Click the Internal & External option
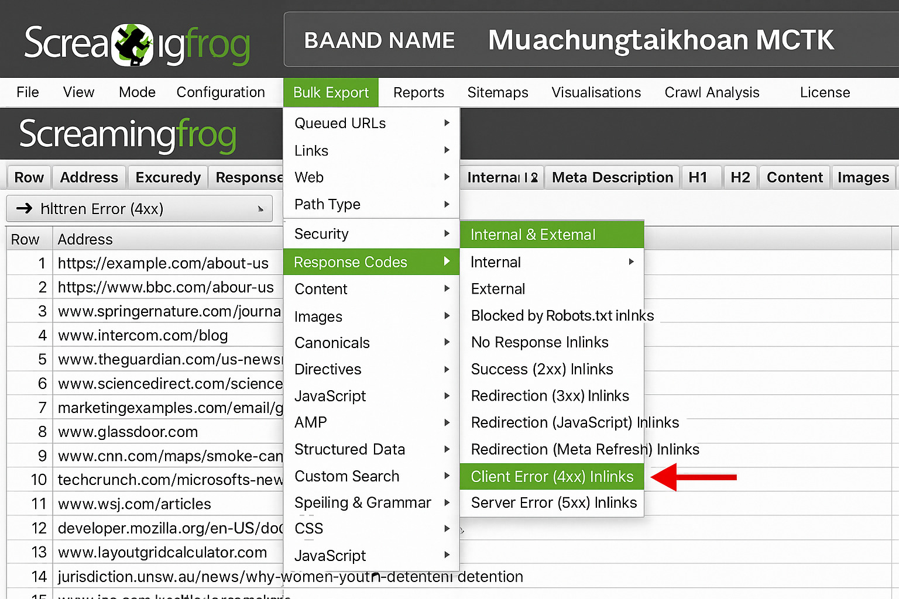This screenshot has width=899, height=599. click(x=533, y=235)
